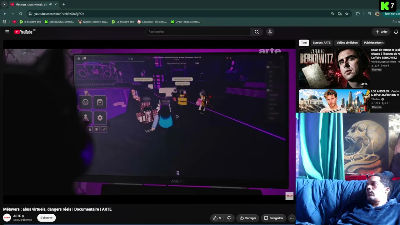Screen dimensions: 400x225
Task: Click the Métavers video player
Action: (149, 122)
